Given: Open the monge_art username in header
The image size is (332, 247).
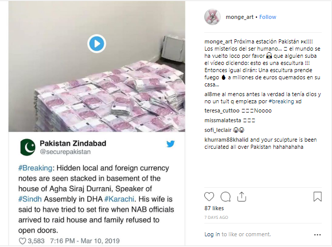Looking at the screenshot, I should tap(240, 17).
